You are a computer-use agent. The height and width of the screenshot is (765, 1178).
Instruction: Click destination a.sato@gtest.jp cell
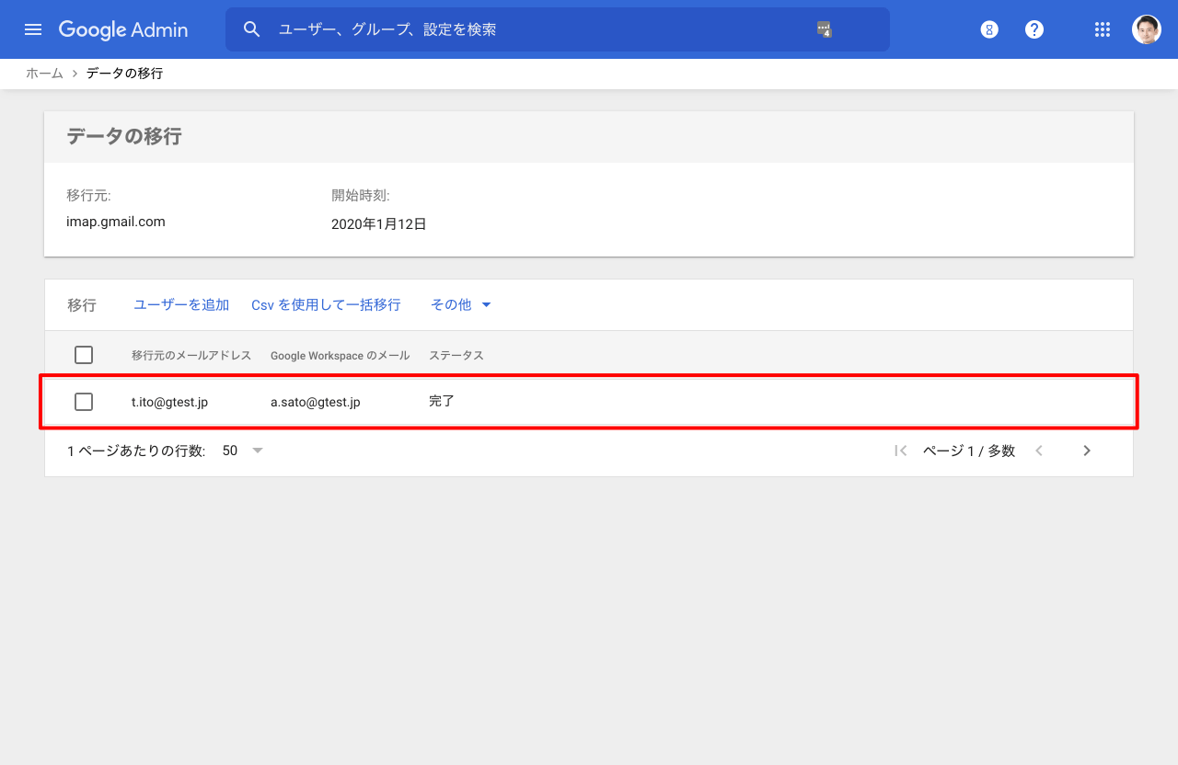tap(315, 402)
